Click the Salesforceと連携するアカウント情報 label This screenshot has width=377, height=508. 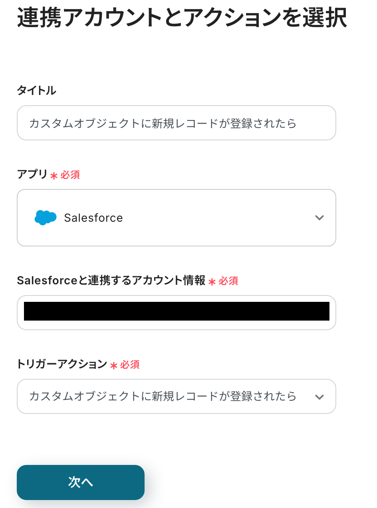[x=111, y=281]
